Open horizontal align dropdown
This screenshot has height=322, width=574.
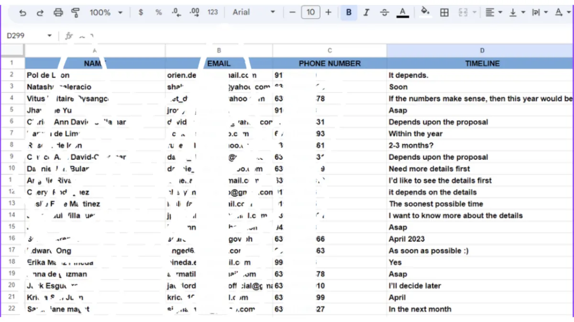click(x=494, y=12)
